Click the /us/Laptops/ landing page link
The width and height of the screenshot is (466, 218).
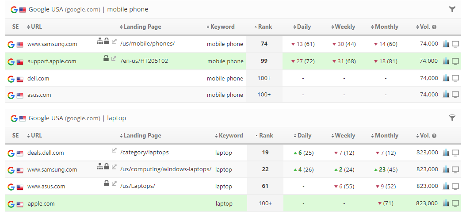coord(138,186)
